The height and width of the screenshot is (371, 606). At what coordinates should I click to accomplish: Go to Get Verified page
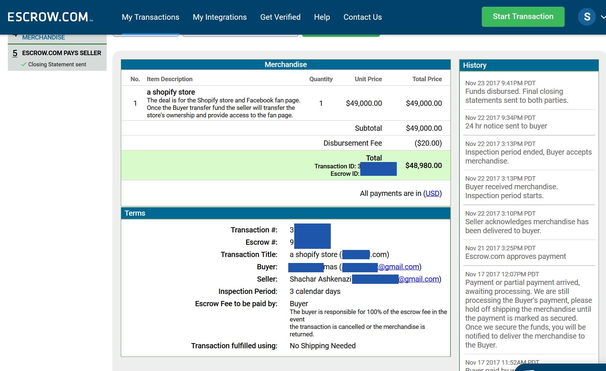280,17
